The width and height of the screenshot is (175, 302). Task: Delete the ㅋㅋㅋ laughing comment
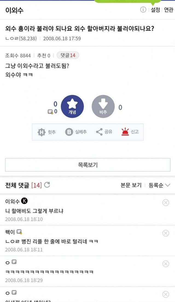[166, 264]
